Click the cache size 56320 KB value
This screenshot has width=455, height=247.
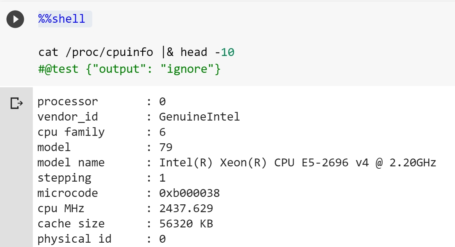(x=186, y=224)
